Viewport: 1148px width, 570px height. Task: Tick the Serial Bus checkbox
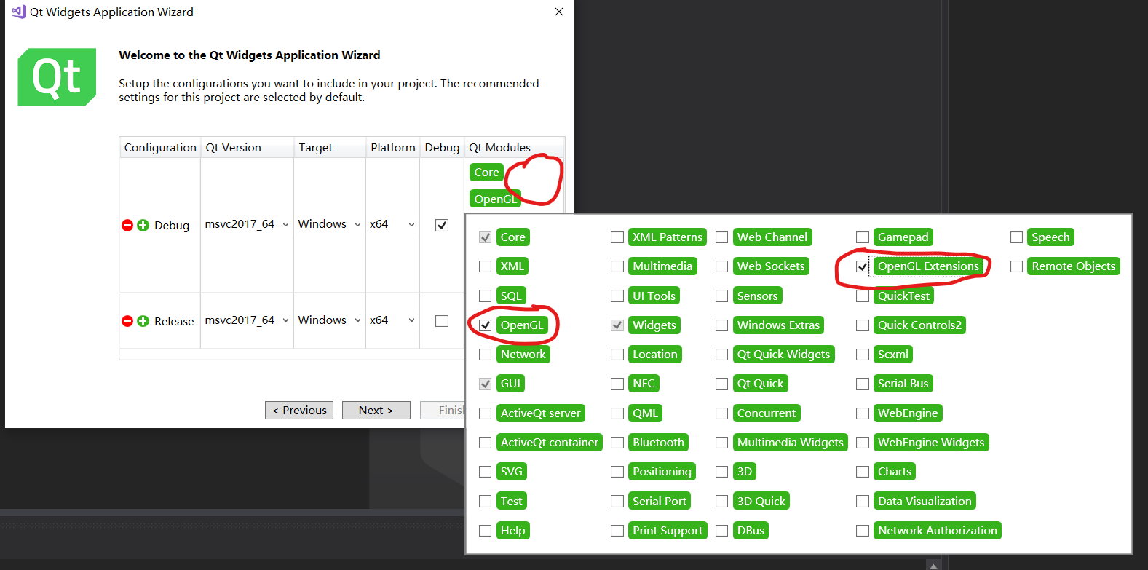[863, 384]
